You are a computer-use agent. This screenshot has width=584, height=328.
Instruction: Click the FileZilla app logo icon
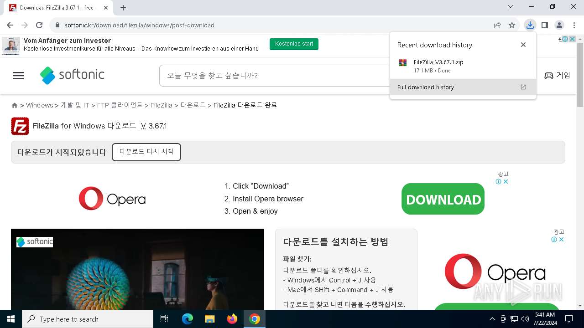point(20,126)
